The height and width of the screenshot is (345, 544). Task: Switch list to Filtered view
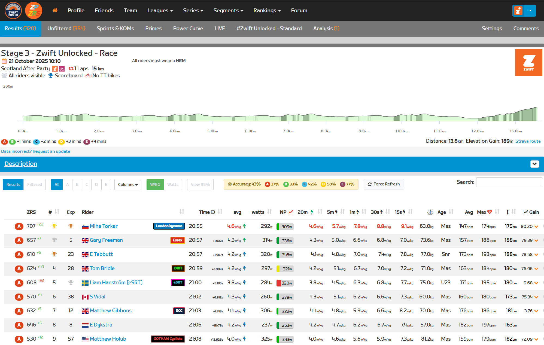point(35,184)
